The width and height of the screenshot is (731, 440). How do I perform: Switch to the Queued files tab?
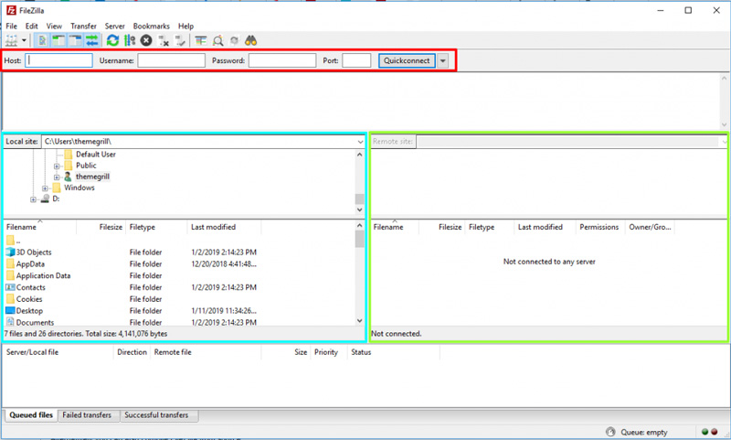click(31, 415)
